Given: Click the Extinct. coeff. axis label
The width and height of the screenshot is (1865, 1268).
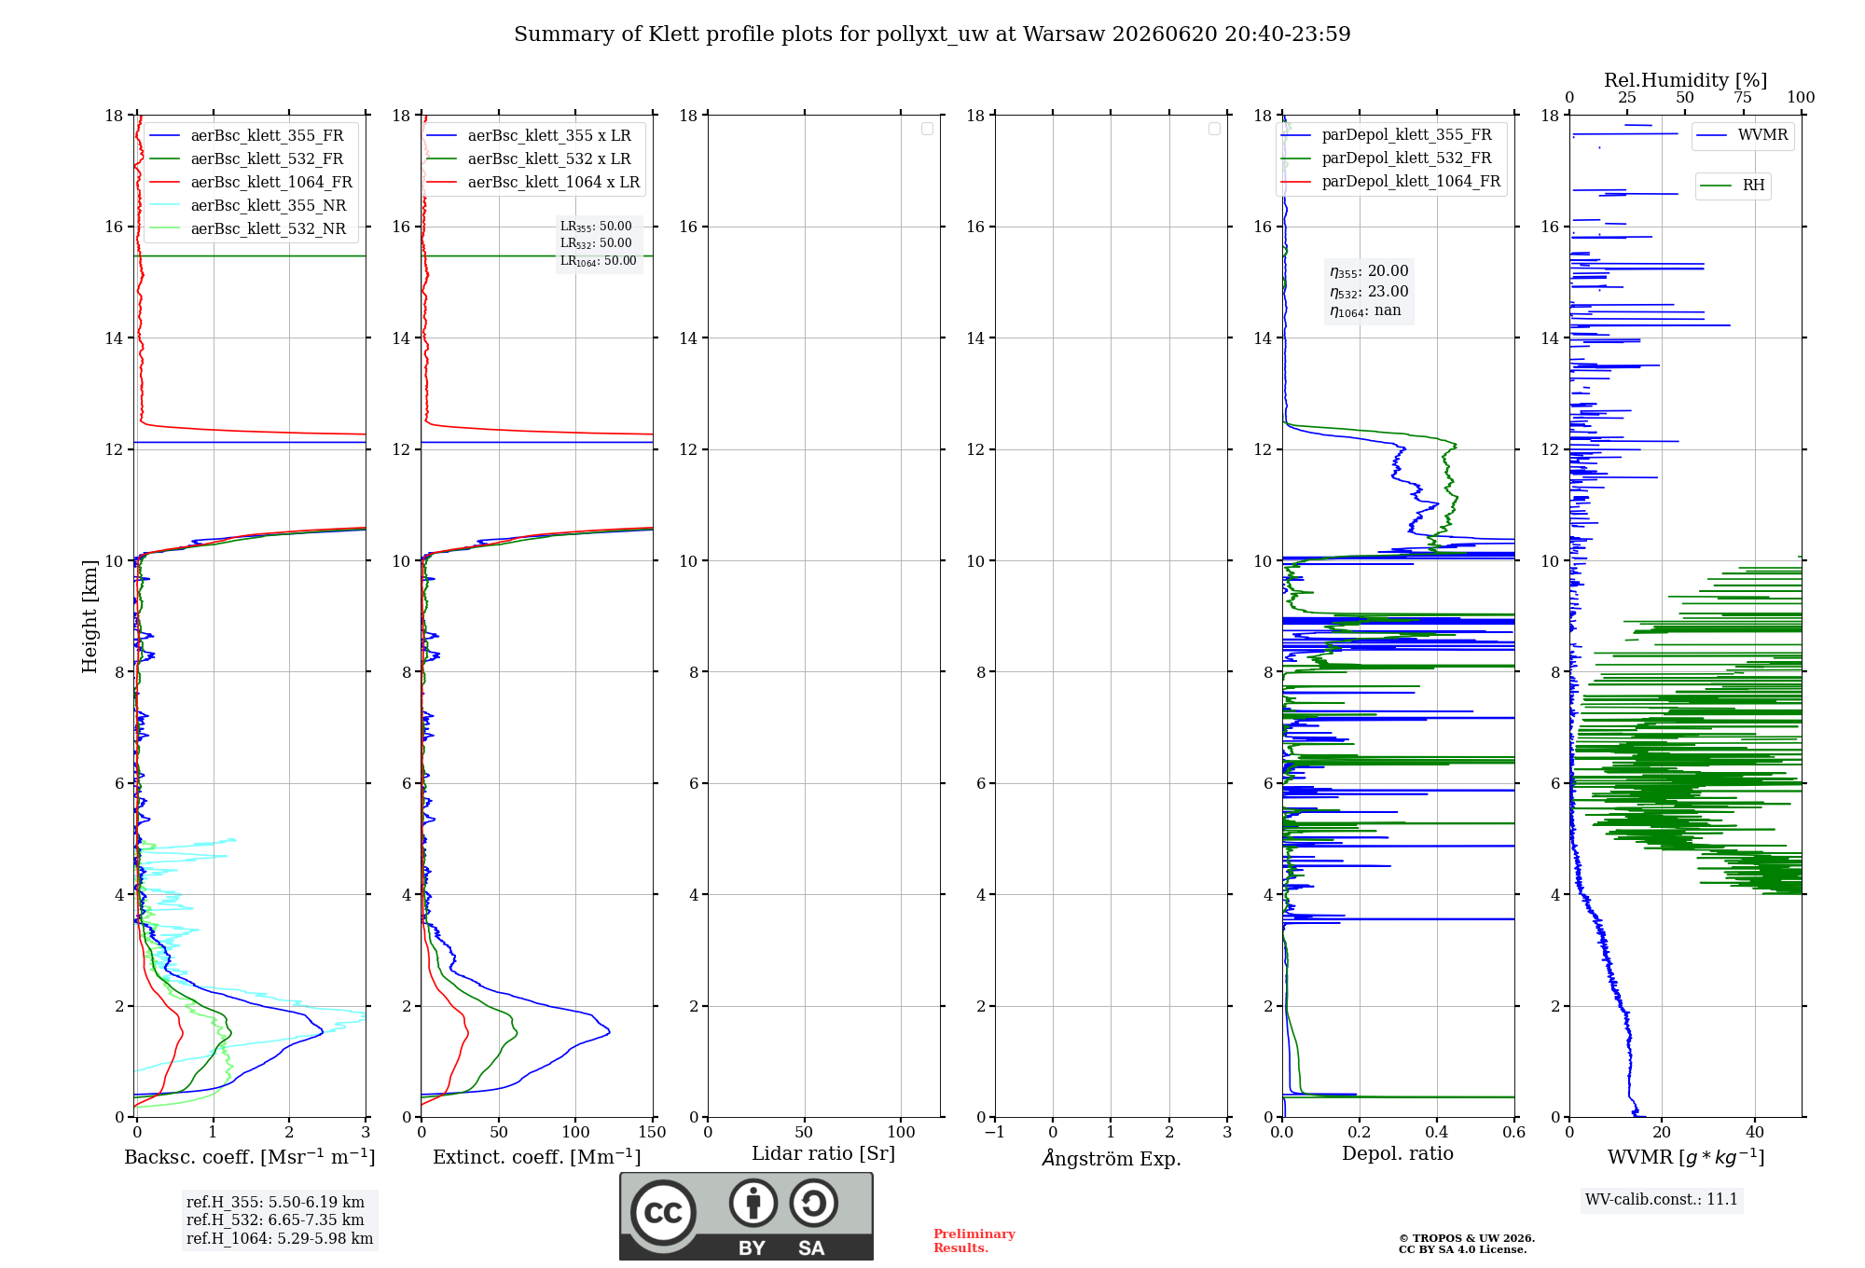Looking at the screenshot, I should pyautogui.click(x=537, y=1157).
